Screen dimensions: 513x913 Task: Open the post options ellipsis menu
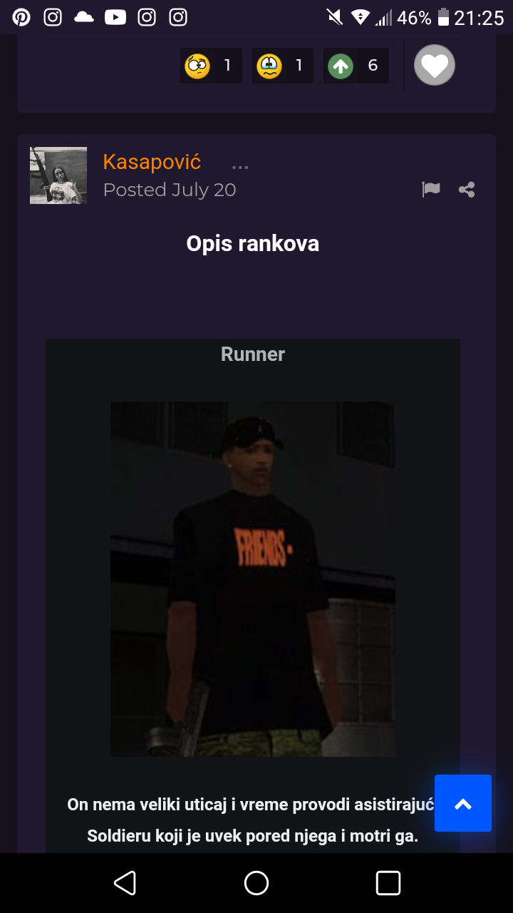240,167
